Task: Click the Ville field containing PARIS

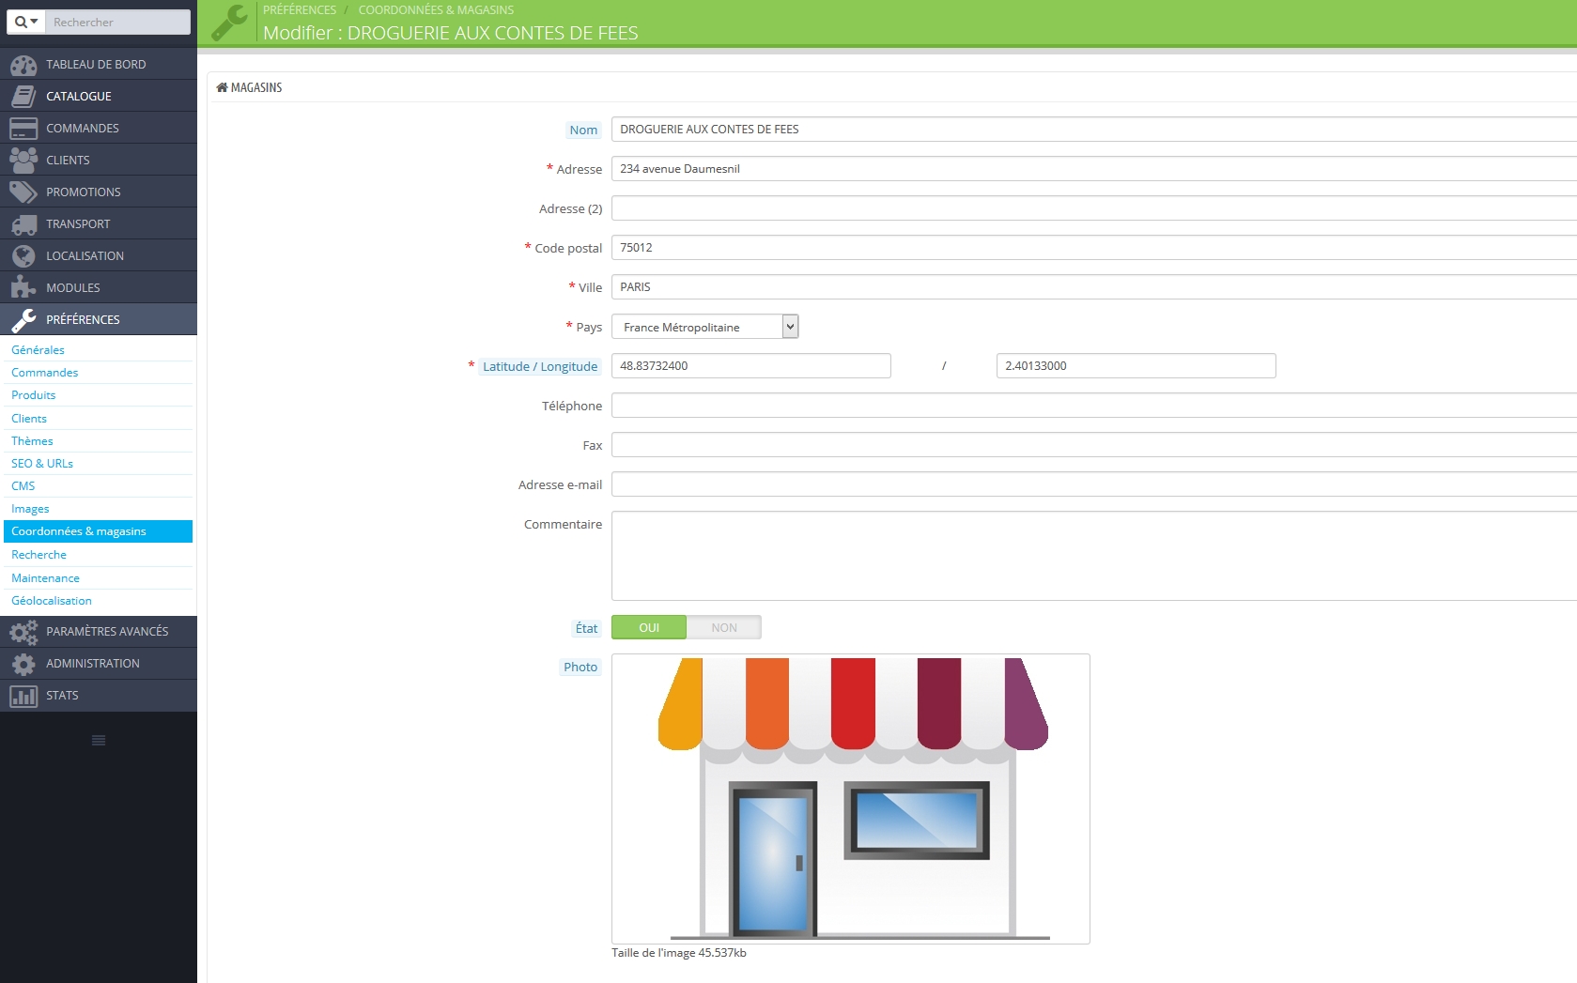Action: tap(1094, 287)
